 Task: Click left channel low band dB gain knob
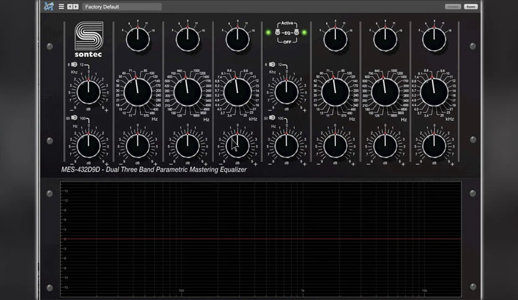click(138, 146)
